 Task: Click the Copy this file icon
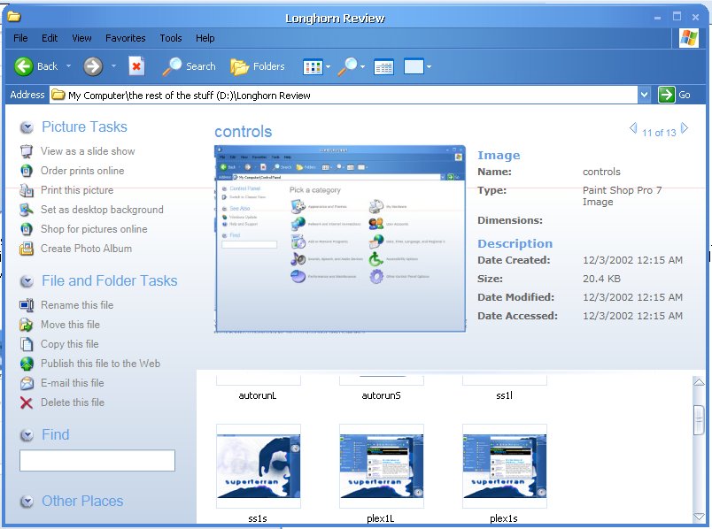(27, 344)
